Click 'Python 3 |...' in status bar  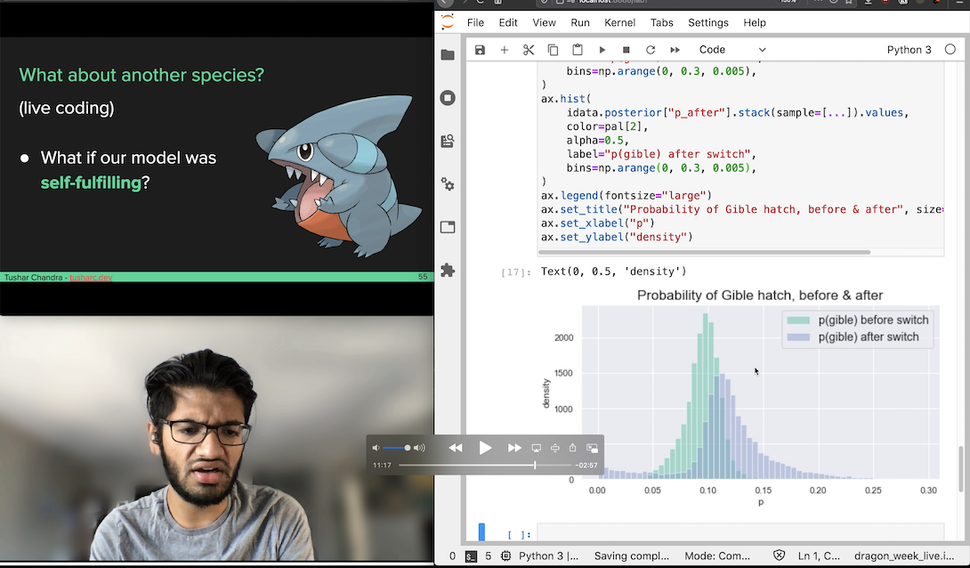pos(548,556)
